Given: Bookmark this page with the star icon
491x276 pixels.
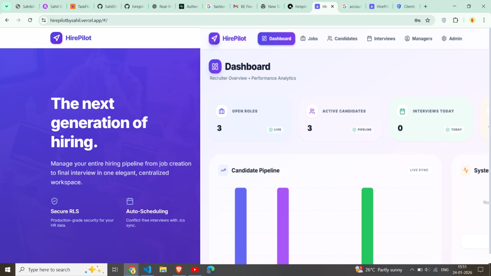Looking at the screenshot, I should tap(428, 20).
